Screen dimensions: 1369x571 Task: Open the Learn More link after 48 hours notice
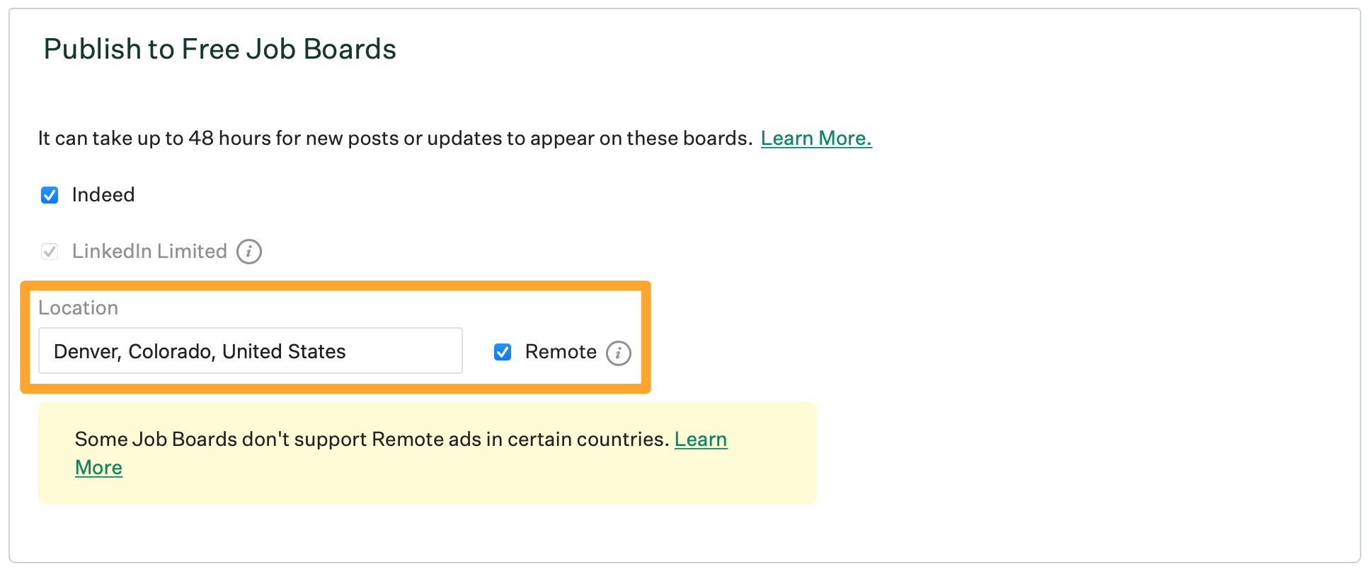pos(815,139)
